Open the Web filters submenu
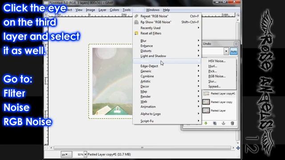285x160 pixels. pos(167,102)
